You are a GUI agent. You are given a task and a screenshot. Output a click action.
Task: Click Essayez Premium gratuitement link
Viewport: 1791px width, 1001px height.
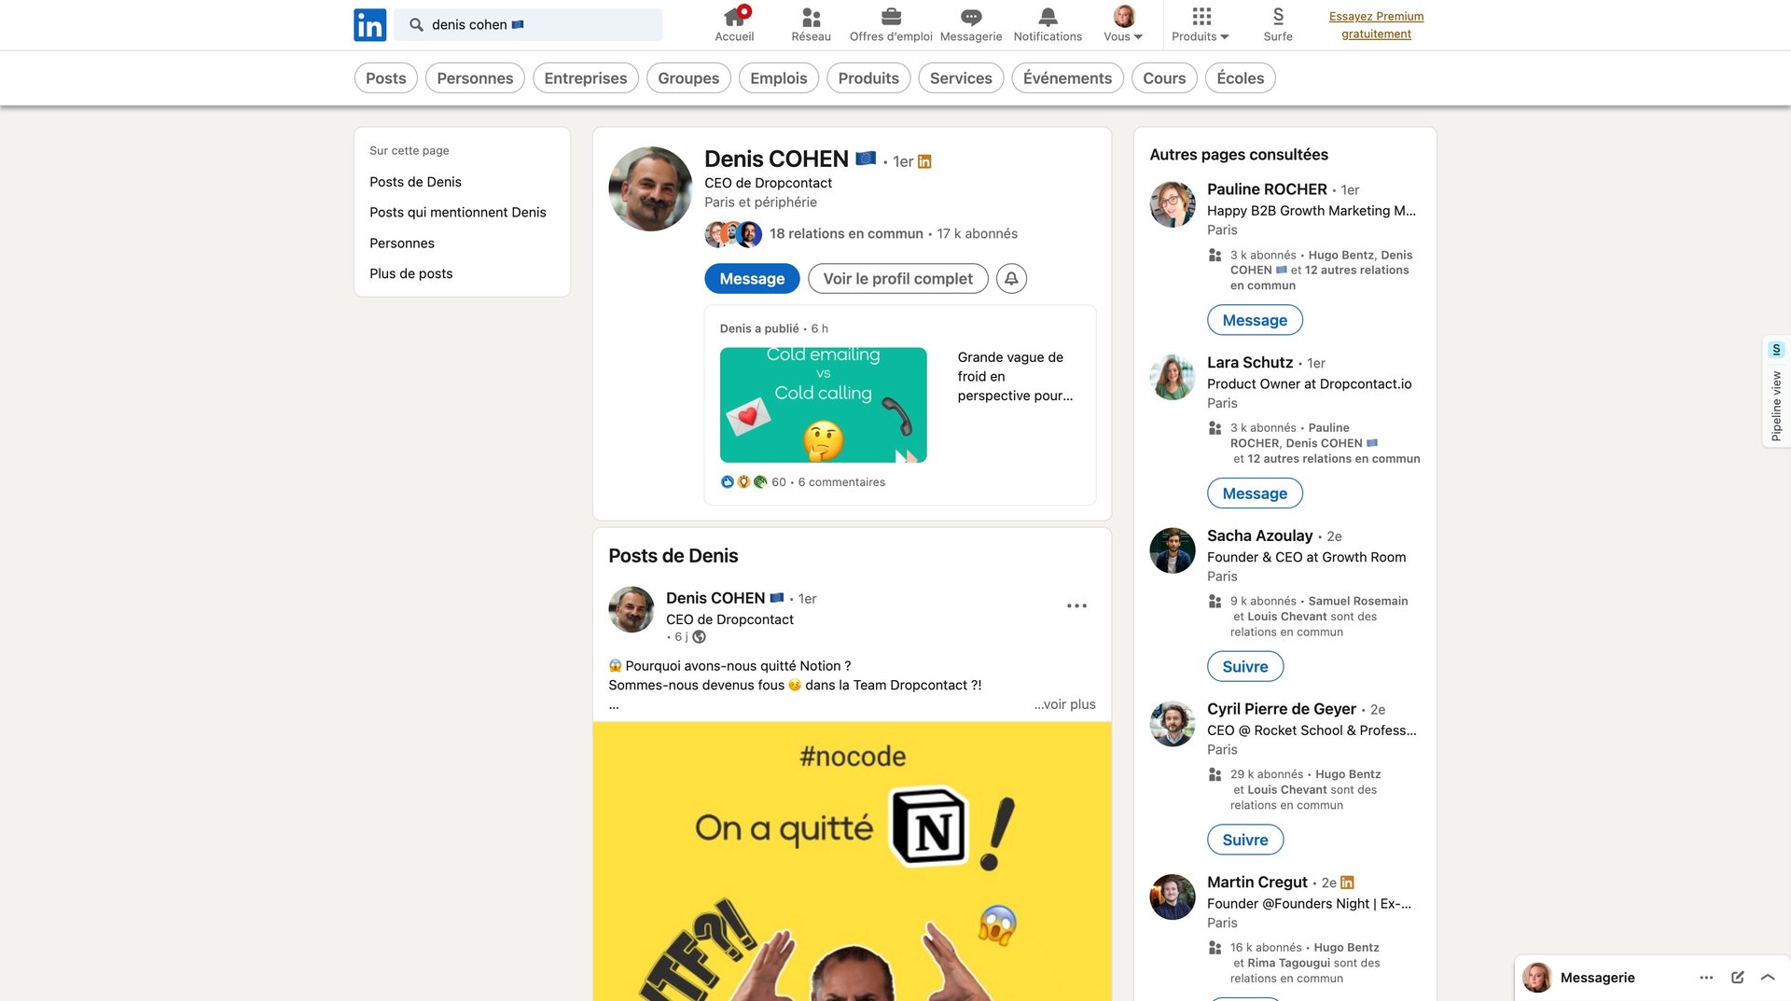(x=1376, y=25)
